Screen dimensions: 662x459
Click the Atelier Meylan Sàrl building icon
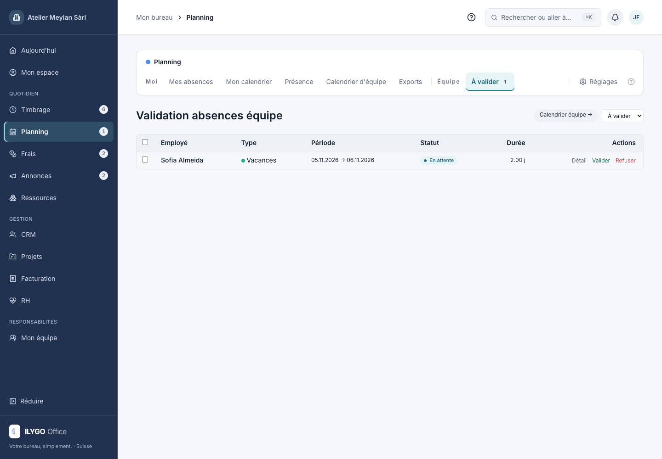click(17, 17)
